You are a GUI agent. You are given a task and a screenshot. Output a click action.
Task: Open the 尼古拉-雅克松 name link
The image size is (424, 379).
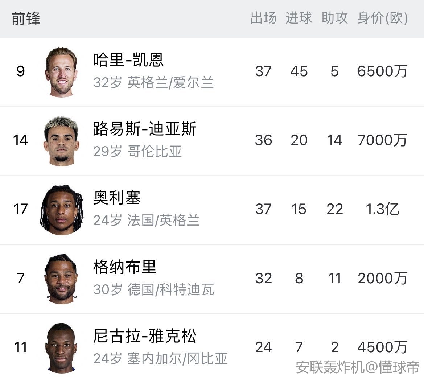click(x=145, y=336)
